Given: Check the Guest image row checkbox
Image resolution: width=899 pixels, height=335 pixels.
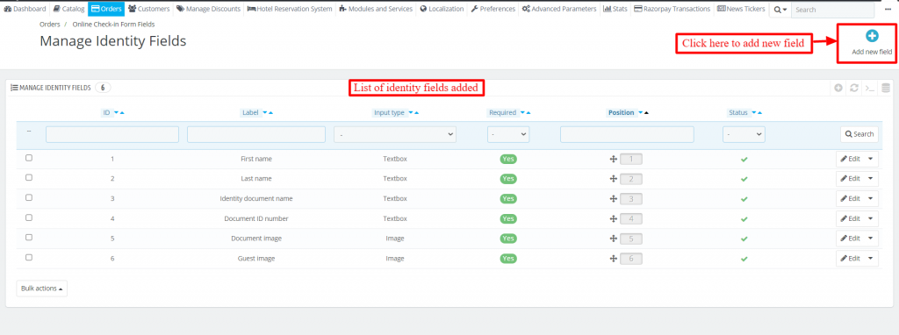Looking at the screenshot, I should click(29, 257).
